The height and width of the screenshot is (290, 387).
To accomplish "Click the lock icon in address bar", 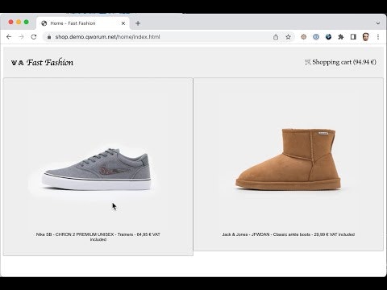I will (x=49, y=37).
